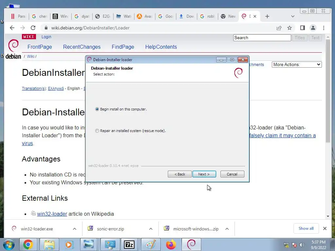Expand the tab search chevron
Viewport: 335px width, 251px height.
[x=293, y=16]
